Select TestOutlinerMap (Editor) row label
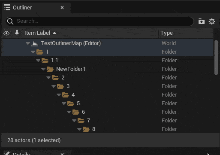 pyautogui.click(x=71, y=43)
